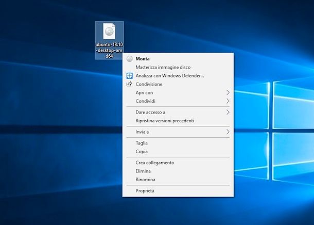The image size is (314, 225).
Task: Expand the Dare accesso a arrow
Action: click(228, 112)
